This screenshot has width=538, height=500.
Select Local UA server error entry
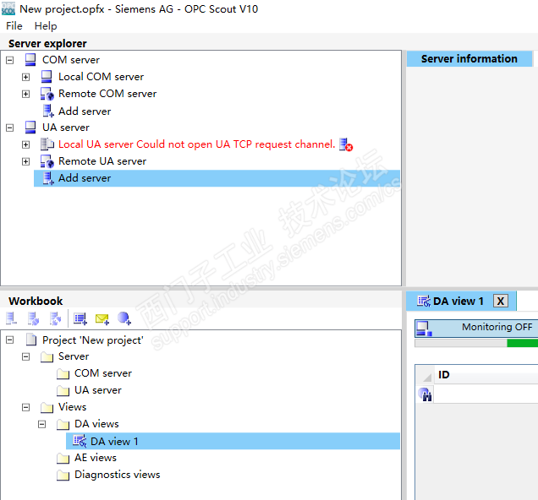point(196,144)
